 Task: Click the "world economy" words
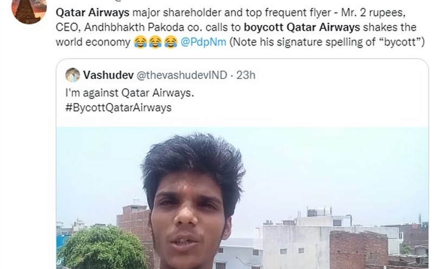pos(93,42)
